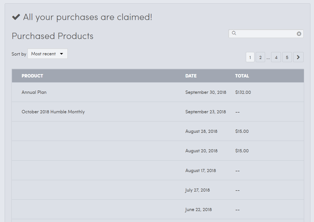Clear the search box with the X icon
The image size is (314, 222).
tap(299, 34)
